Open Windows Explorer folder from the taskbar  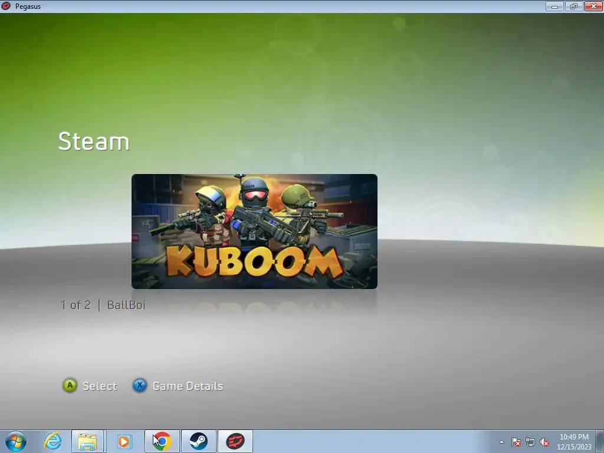87,441
